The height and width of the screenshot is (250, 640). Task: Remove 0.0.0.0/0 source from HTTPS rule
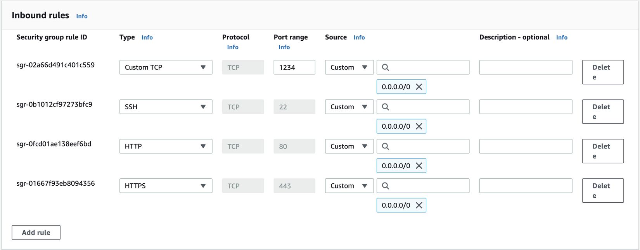(x=419, y=205)
